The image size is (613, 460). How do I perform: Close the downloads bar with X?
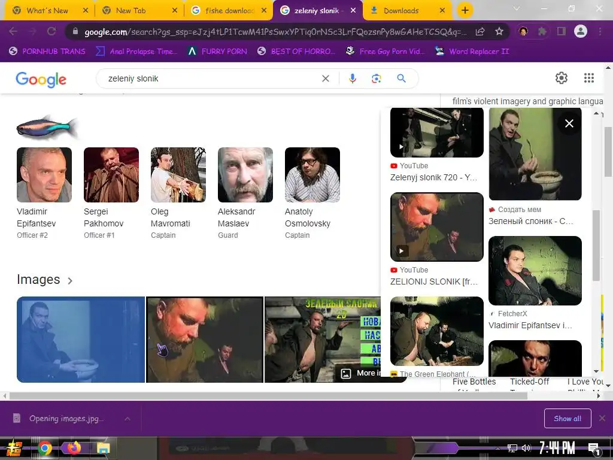[602, 418]
